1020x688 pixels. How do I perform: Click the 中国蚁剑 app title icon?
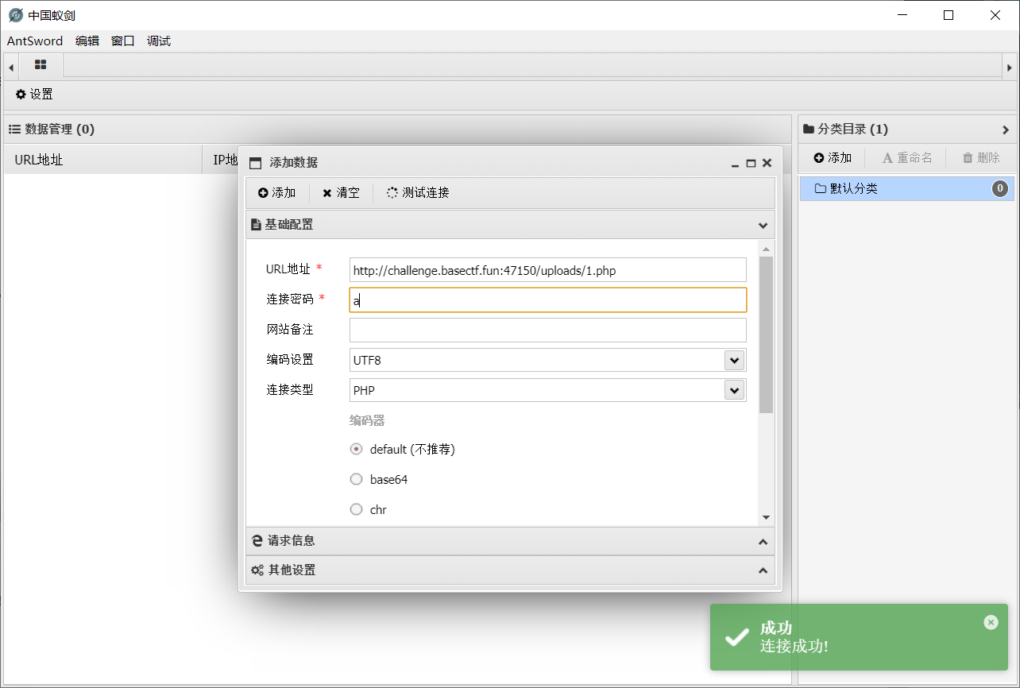[x=16, y=15]
